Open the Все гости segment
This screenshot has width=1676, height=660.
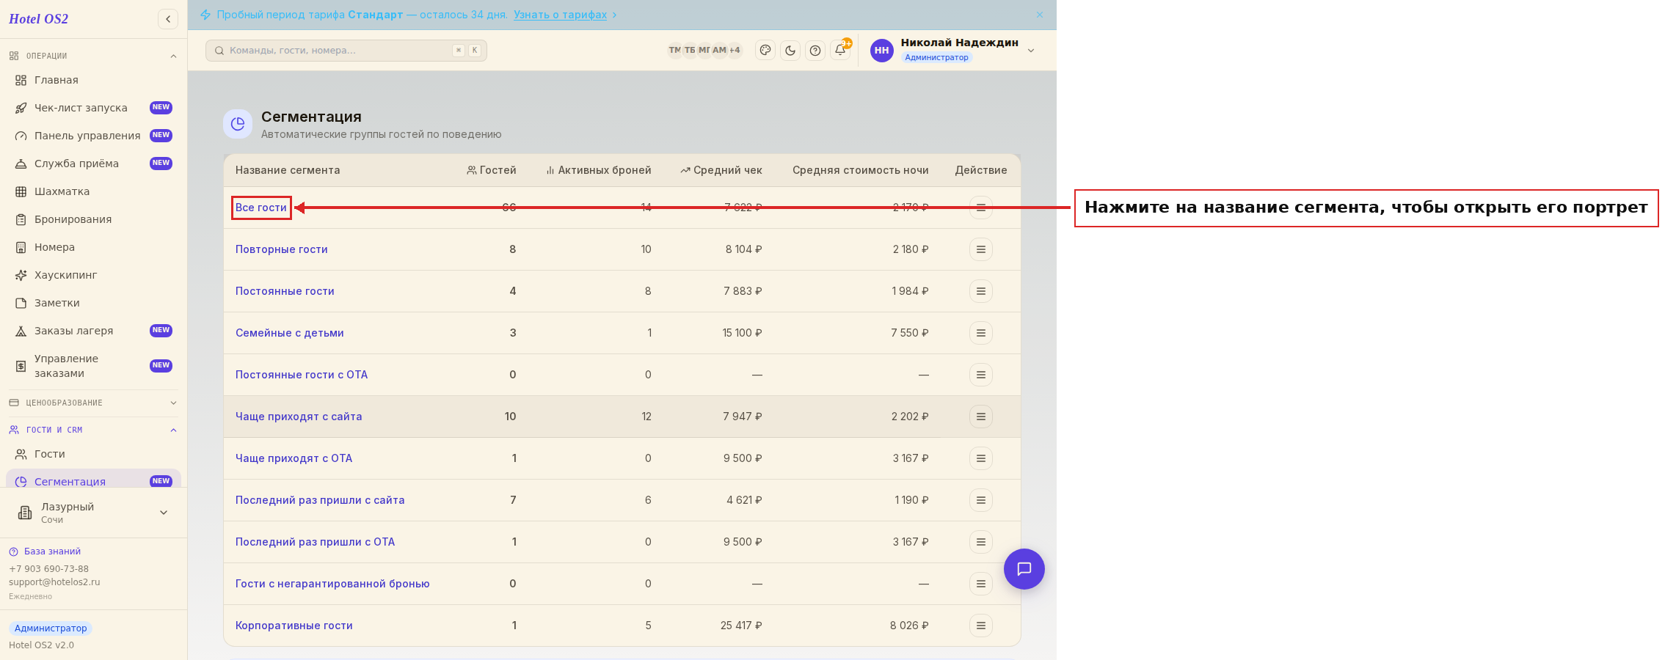(261, 208)
